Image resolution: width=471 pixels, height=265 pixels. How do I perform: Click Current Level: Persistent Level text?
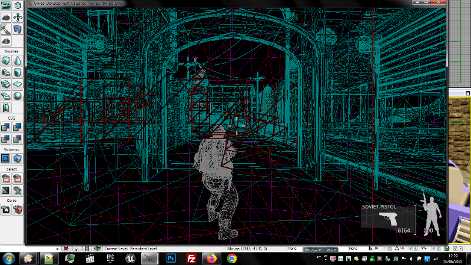130,249
